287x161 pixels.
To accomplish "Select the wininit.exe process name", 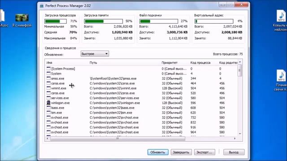I will click(x=59, y=88).
